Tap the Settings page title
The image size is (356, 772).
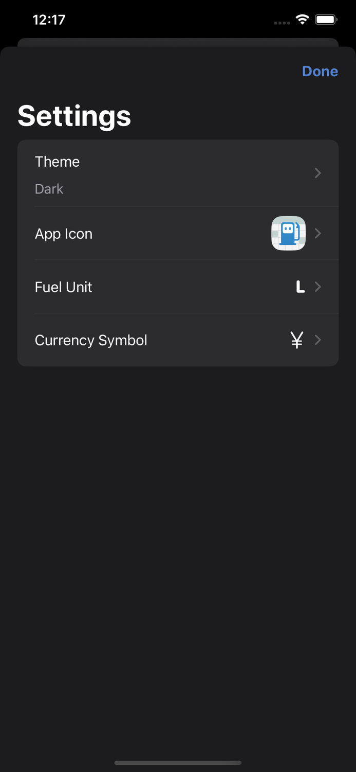pos(74,116)
